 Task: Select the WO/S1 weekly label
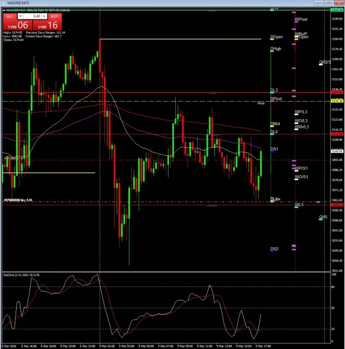[x=301, y=177]
